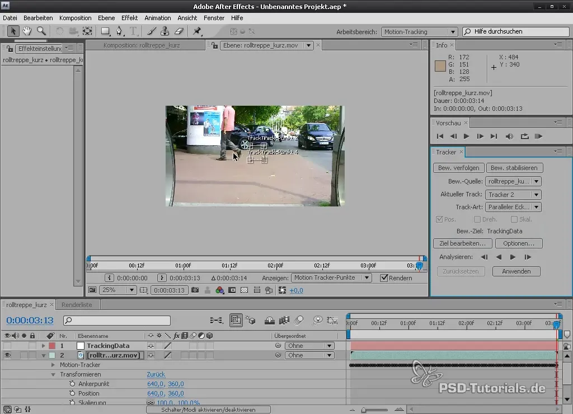
Task: Toggle transparency grid in viewer
Action: tap(244, 290)
